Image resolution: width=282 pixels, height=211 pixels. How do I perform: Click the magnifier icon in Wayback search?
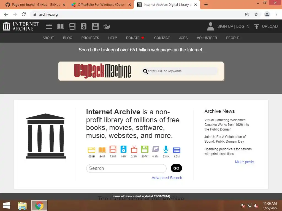pyautogui.click(x=145, y=71)
